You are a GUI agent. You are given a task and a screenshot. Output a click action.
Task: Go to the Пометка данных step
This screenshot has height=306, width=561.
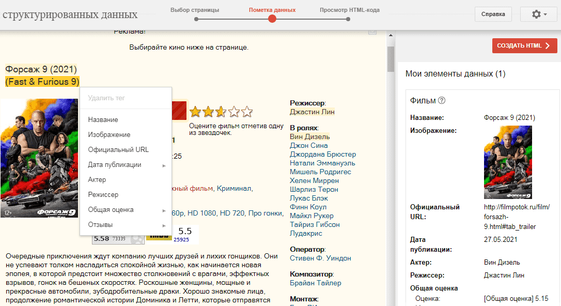coord(272,10)
